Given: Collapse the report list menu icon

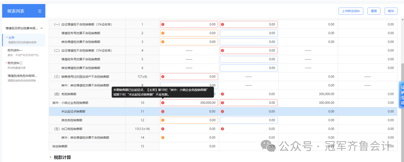Looking at the screenshot, I should point(40,11).
